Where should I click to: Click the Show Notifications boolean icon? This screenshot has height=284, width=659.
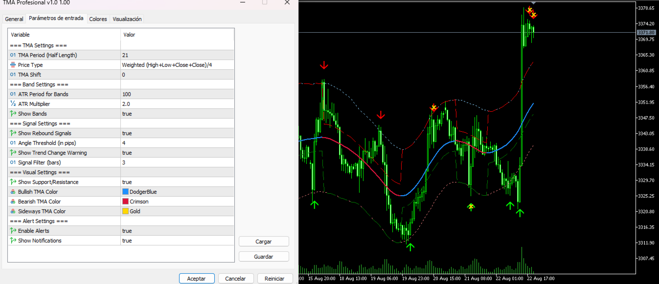pyautogui.click(x=13, y=241)
